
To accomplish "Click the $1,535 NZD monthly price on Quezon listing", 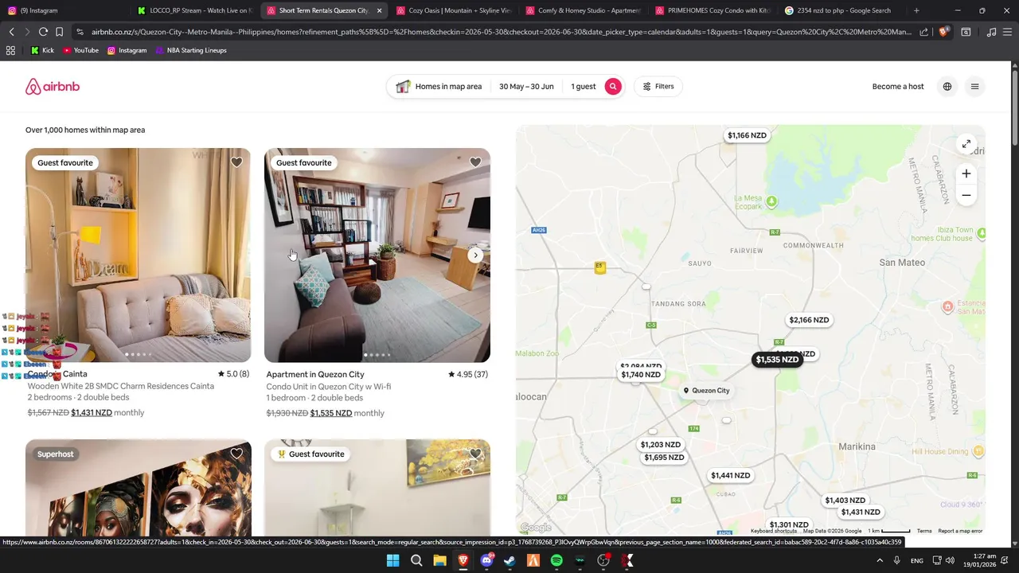I will coord(331,413).
